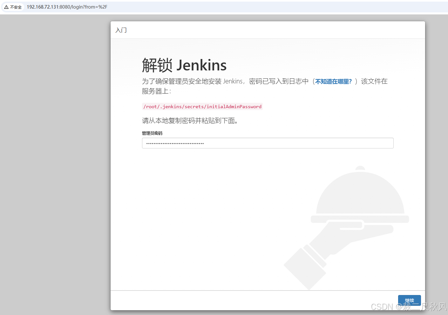Select the browser address bar URL
This screenshot has height=315, width=448.
click(x=67, y=7)
